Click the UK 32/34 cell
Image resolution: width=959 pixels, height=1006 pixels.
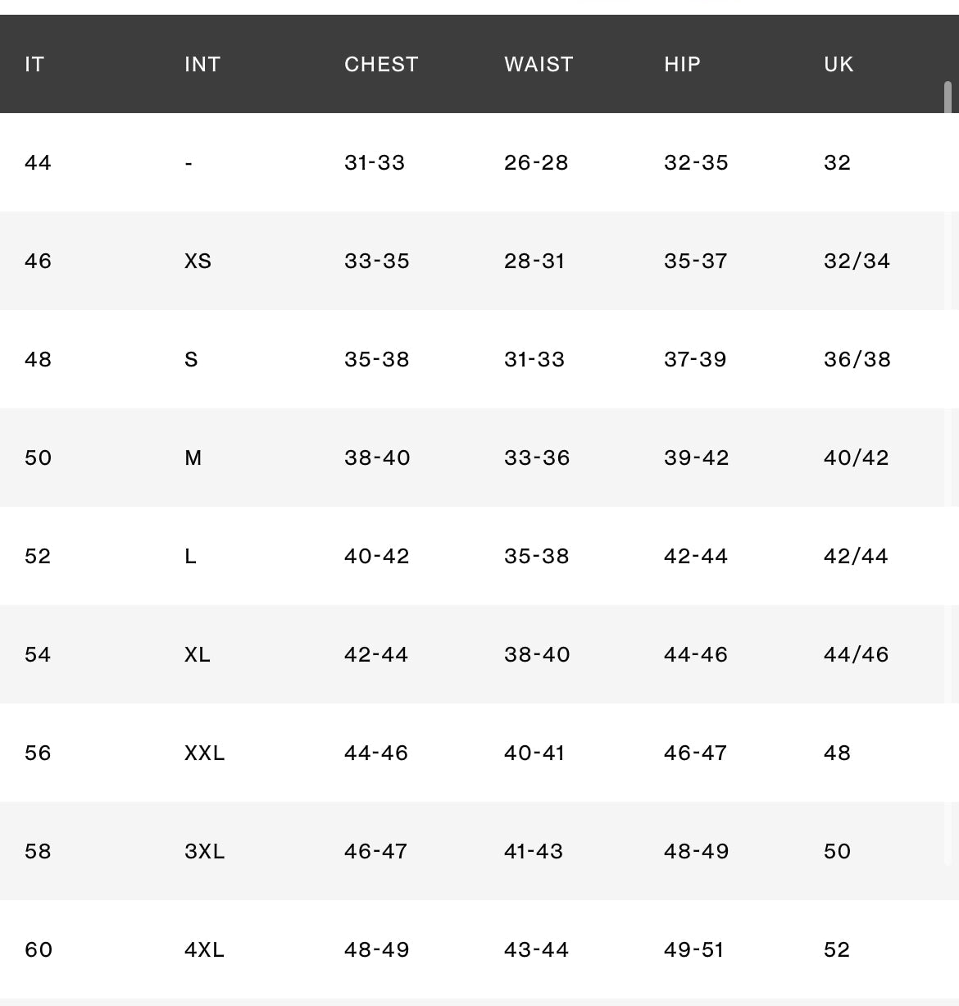857,261
